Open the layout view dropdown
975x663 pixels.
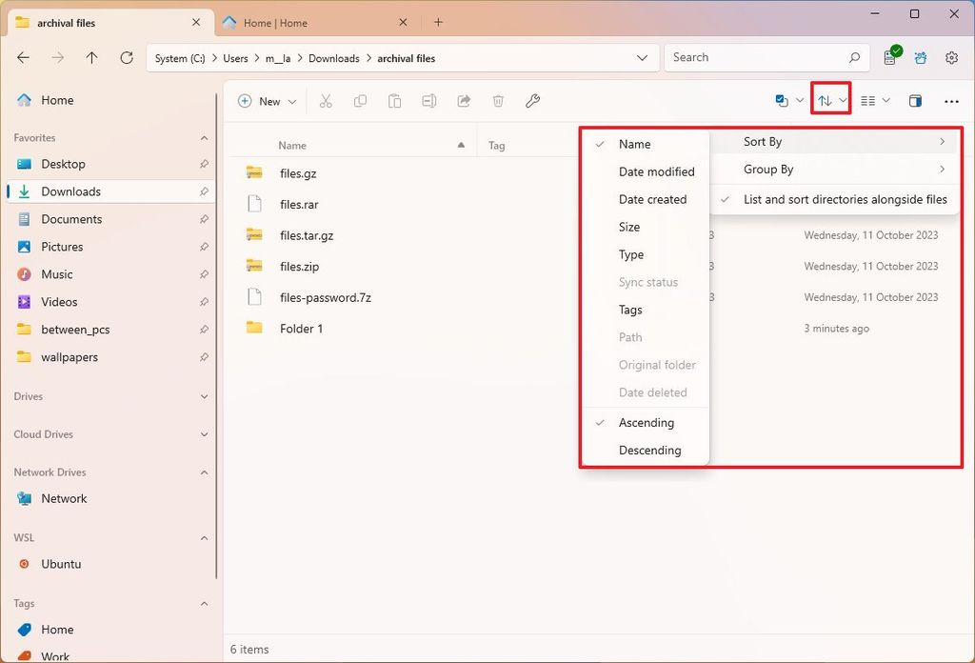[874, 101]
